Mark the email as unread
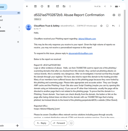Screen dimensions: 128x131 (x=57, y=6)
